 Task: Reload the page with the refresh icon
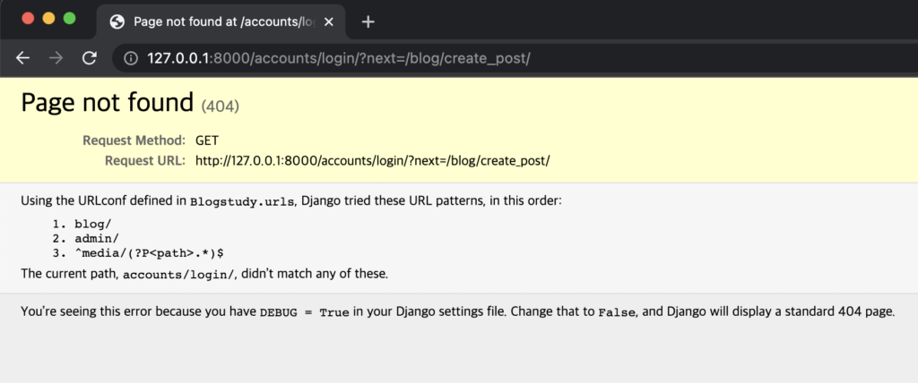coord(90,58)
